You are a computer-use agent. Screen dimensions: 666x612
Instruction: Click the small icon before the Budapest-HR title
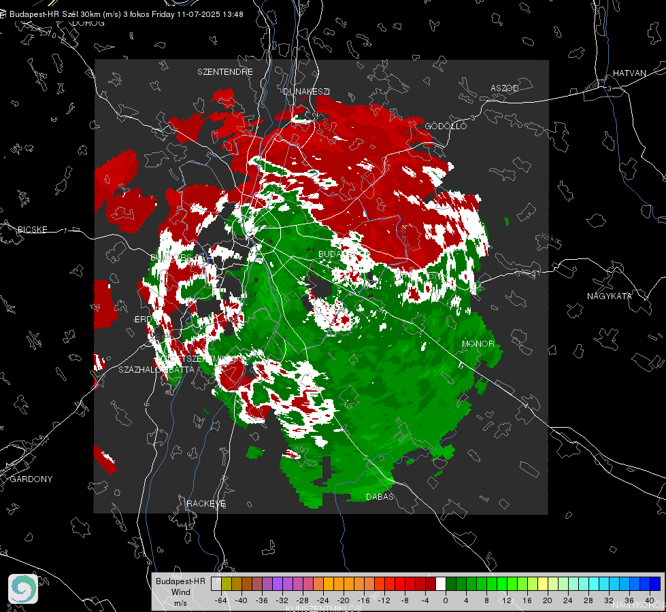3,14
